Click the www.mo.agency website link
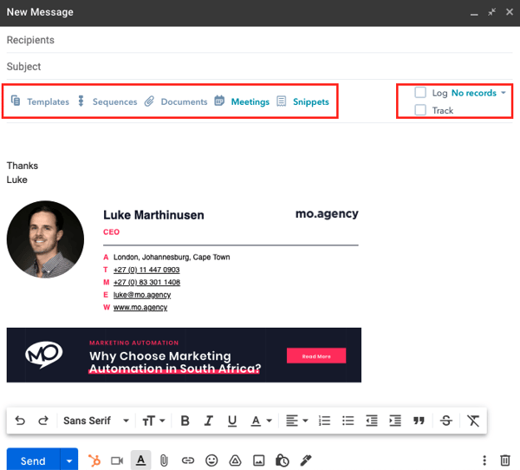520x470 pixels. coord(140,307)
